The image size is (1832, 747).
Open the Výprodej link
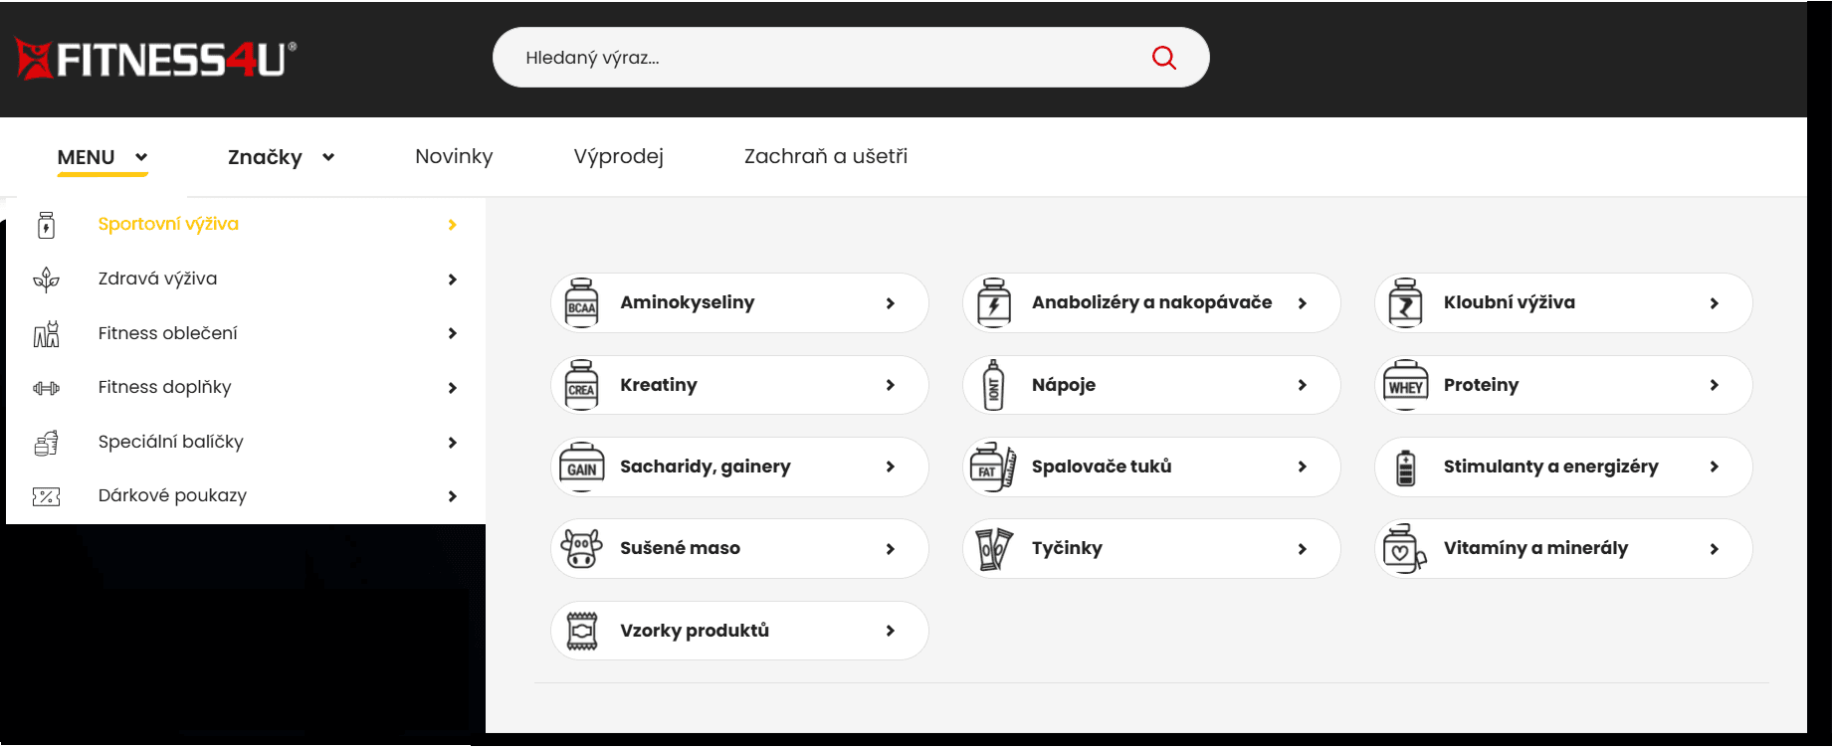[x=618, y=156]
